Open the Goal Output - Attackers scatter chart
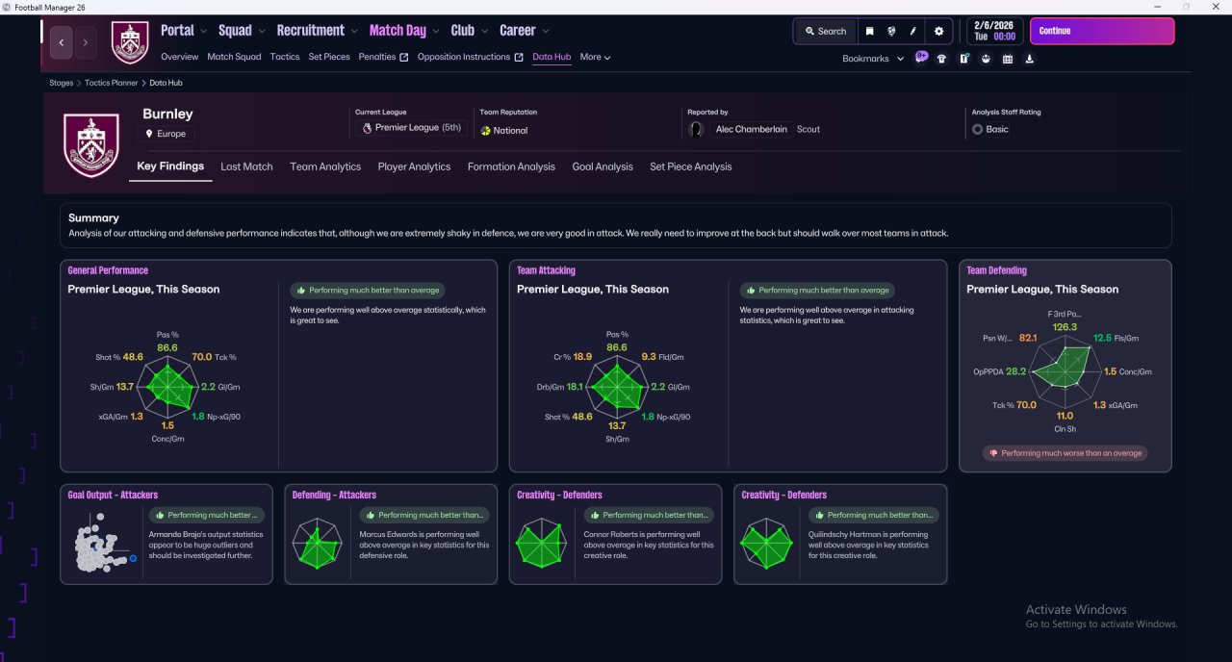 point(103,546)
